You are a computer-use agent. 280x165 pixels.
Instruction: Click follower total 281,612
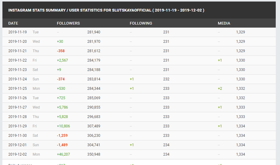94,51
